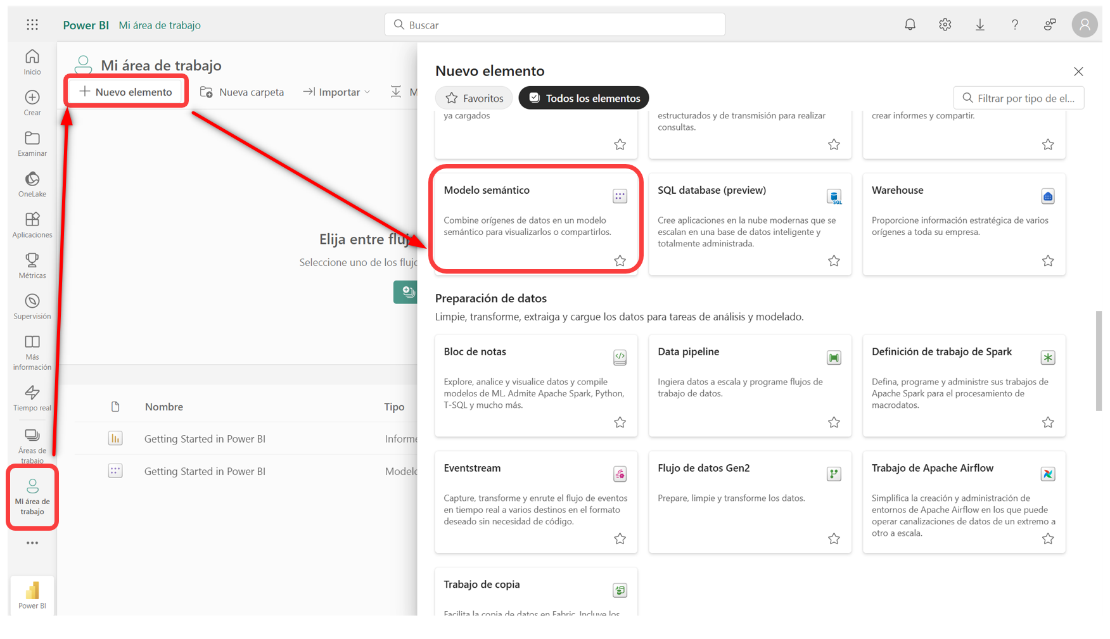The width and height of the screenshot is (1110, 639).
Task: Sort by the Nombre column header
Action: point(163,407)
